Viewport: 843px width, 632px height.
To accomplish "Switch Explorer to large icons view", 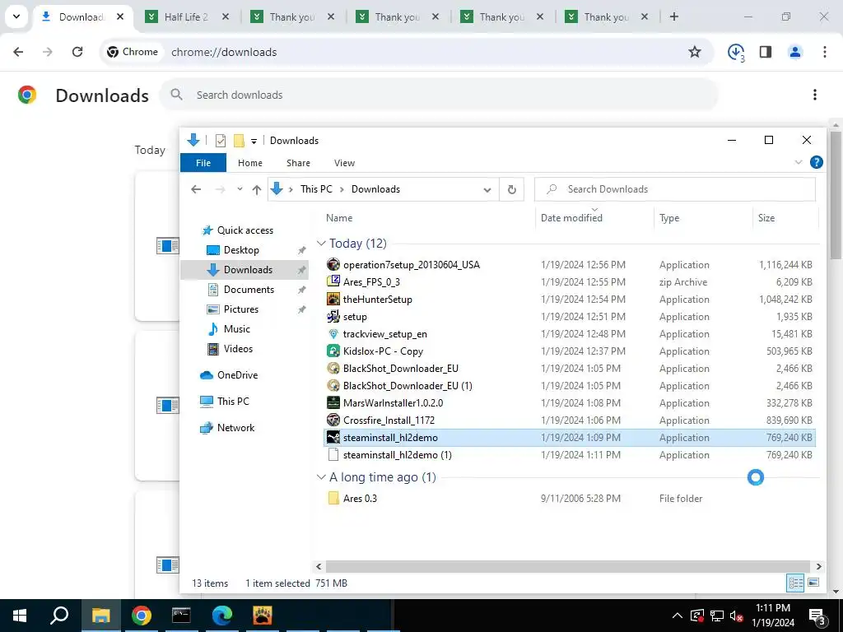I will 814,583.
